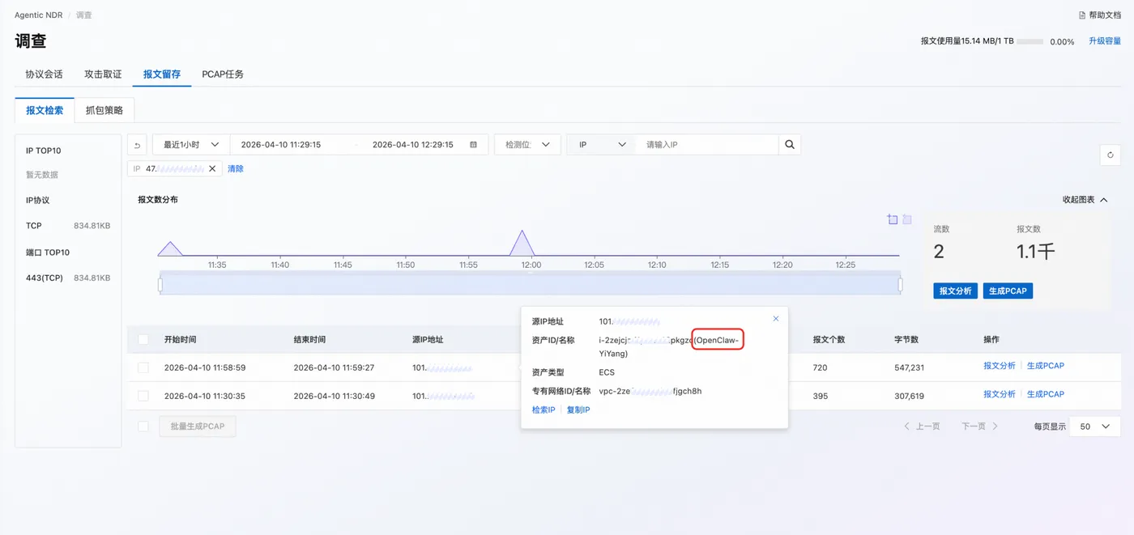Click the 清除 filter link

(236, 168)
